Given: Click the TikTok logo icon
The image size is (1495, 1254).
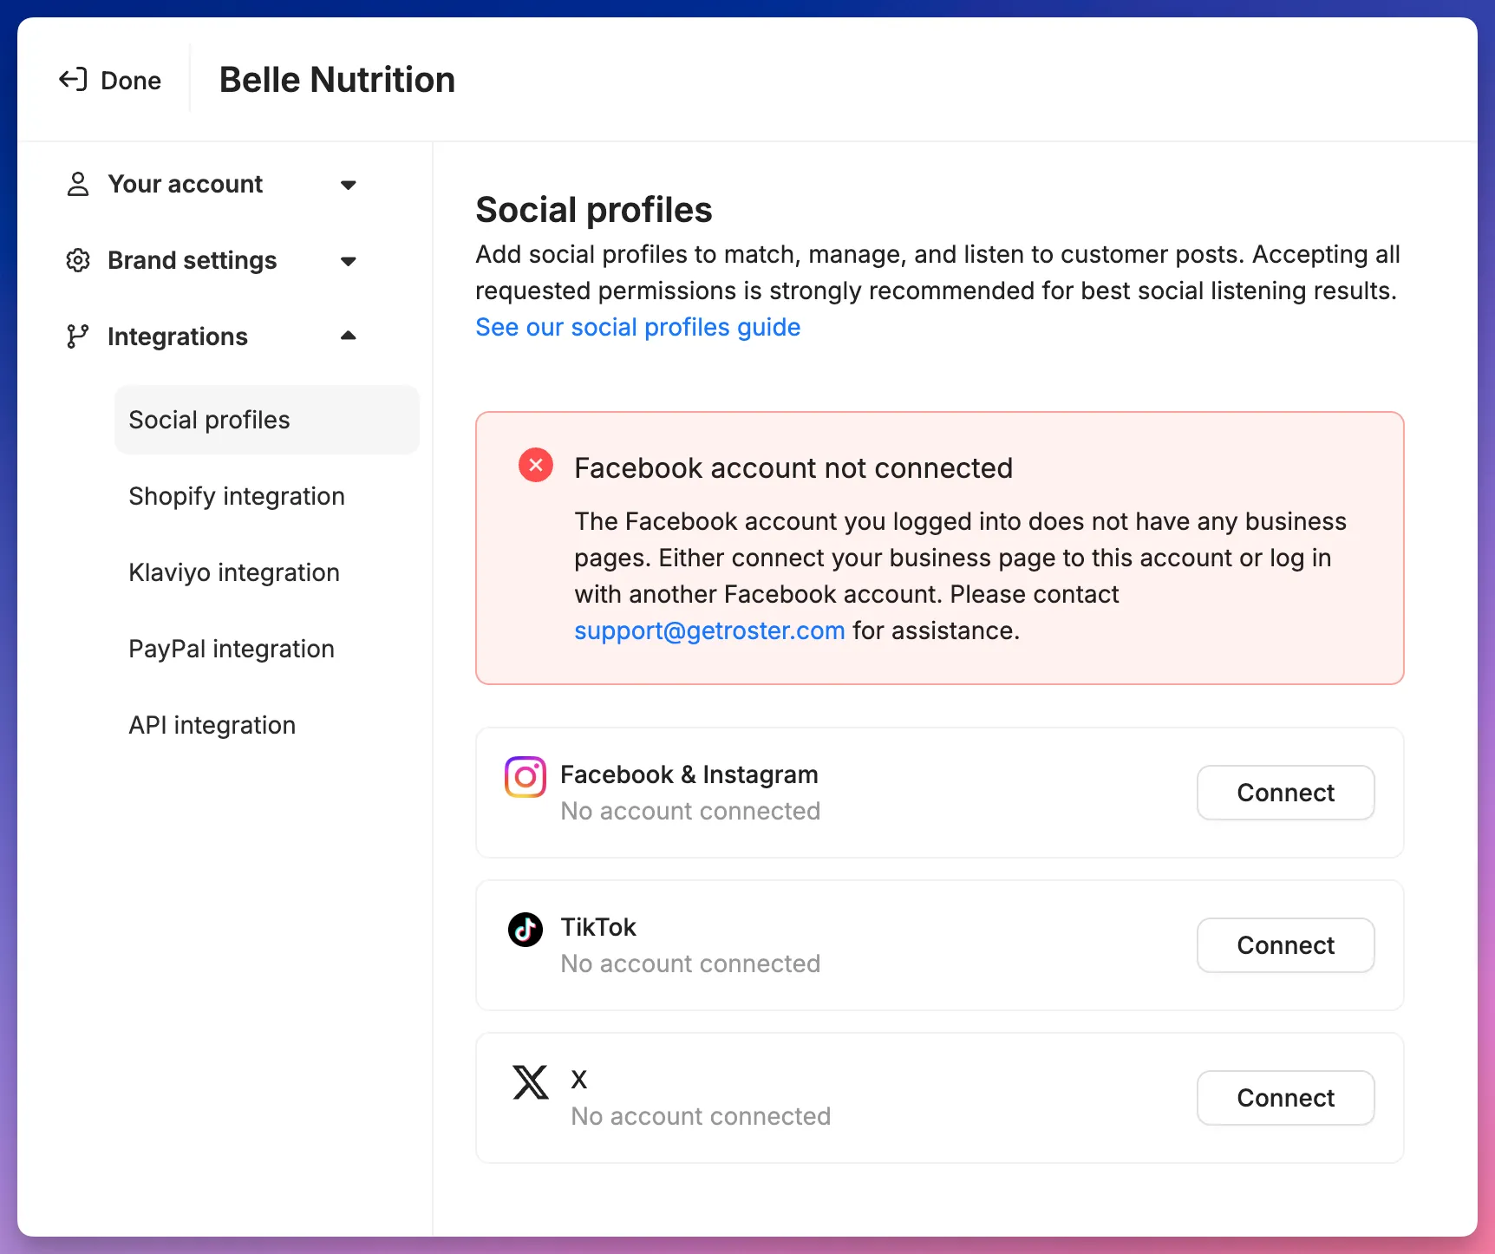Looking at the screenshot, I should click(x=526, y=930).
